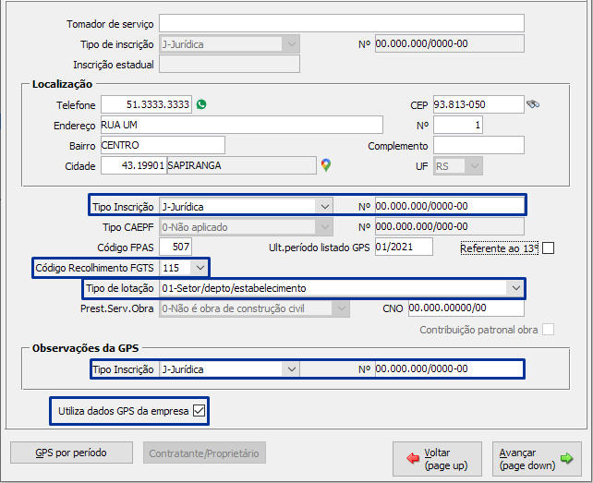Click the binoculars CEP search icon
Viewport: 593px width, 483px height.
pyautogui.click(x=533, y=104)
